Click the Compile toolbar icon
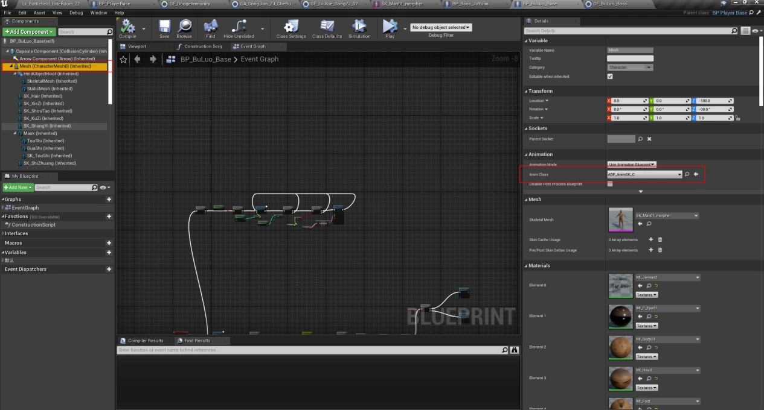764x410 pixels. pos(127,27)
